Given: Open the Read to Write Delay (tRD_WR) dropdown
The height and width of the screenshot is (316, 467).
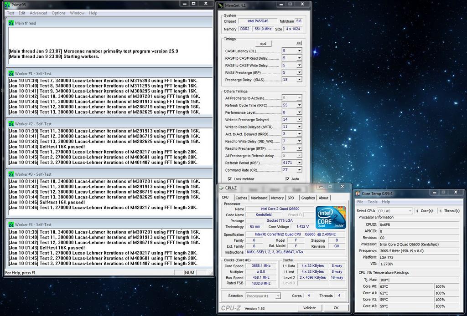Looking at the screenshot, I should [299, 141].
